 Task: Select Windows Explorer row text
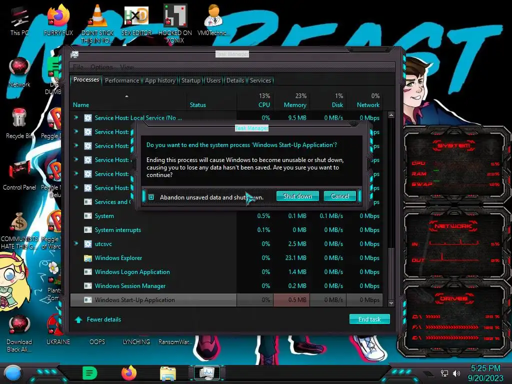coord(118,258)
